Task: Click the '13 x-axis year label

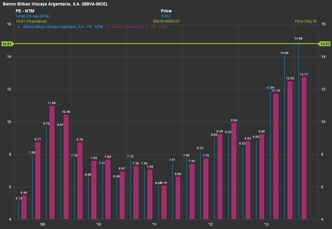Action: click(x=266, y=224)
